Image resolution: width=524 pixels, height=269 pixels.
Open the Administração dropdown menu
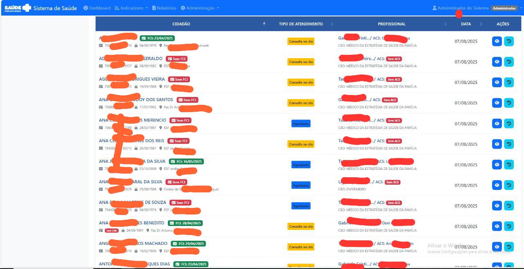pos(200,8)
